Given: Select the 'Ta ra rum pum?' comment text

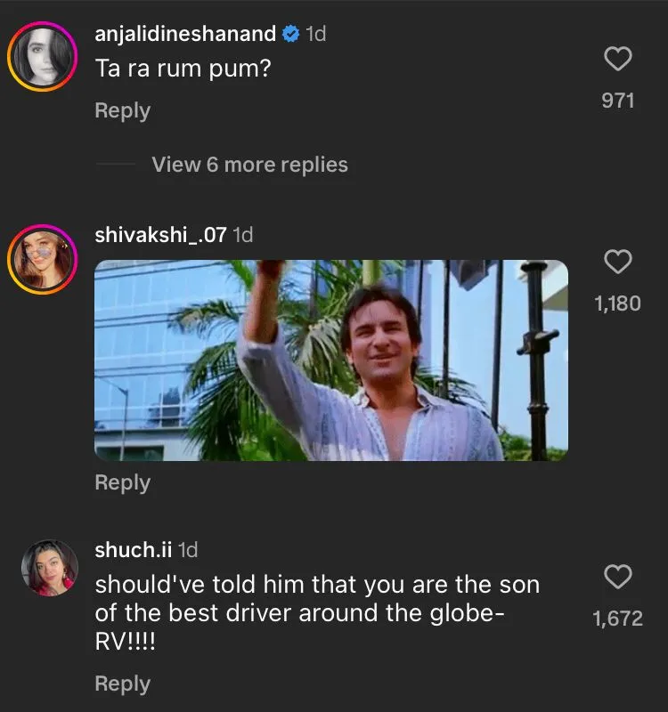Looking at the screenshot, I should pyautogui.click(x=183, y=69).
